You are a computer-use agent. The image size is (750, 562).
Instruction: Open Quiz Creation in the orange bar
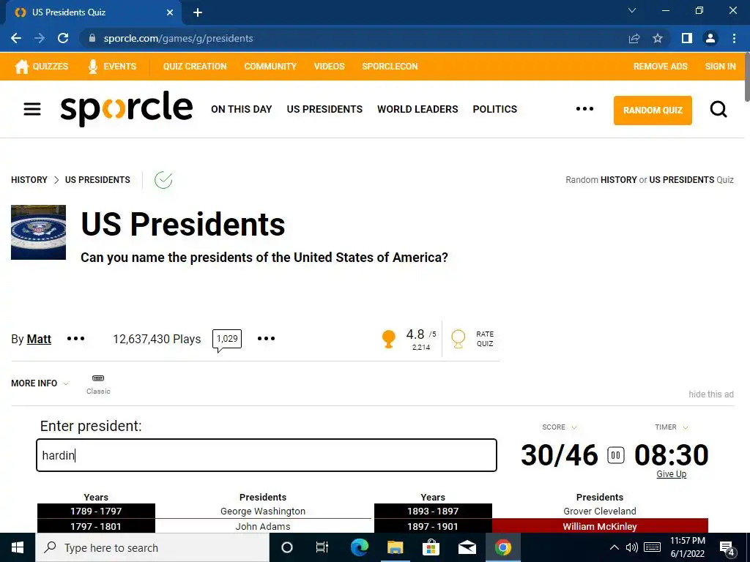[195, 67]
